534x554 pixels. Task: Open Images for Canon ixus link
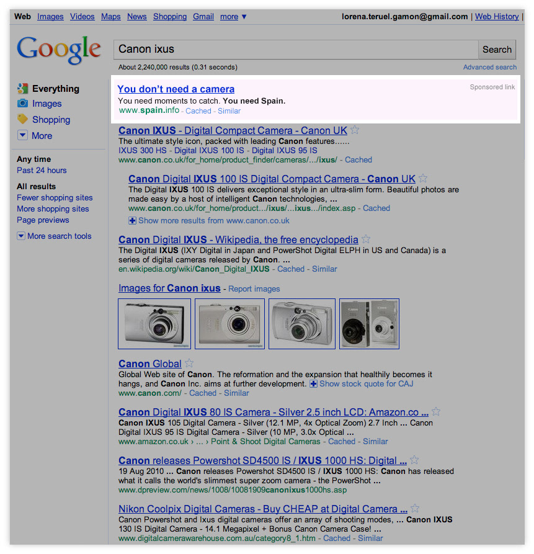[x=169, y=288]
